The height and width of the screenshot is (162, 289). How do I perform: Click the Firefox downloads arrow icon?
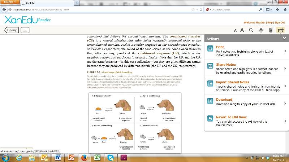(278, 9)
